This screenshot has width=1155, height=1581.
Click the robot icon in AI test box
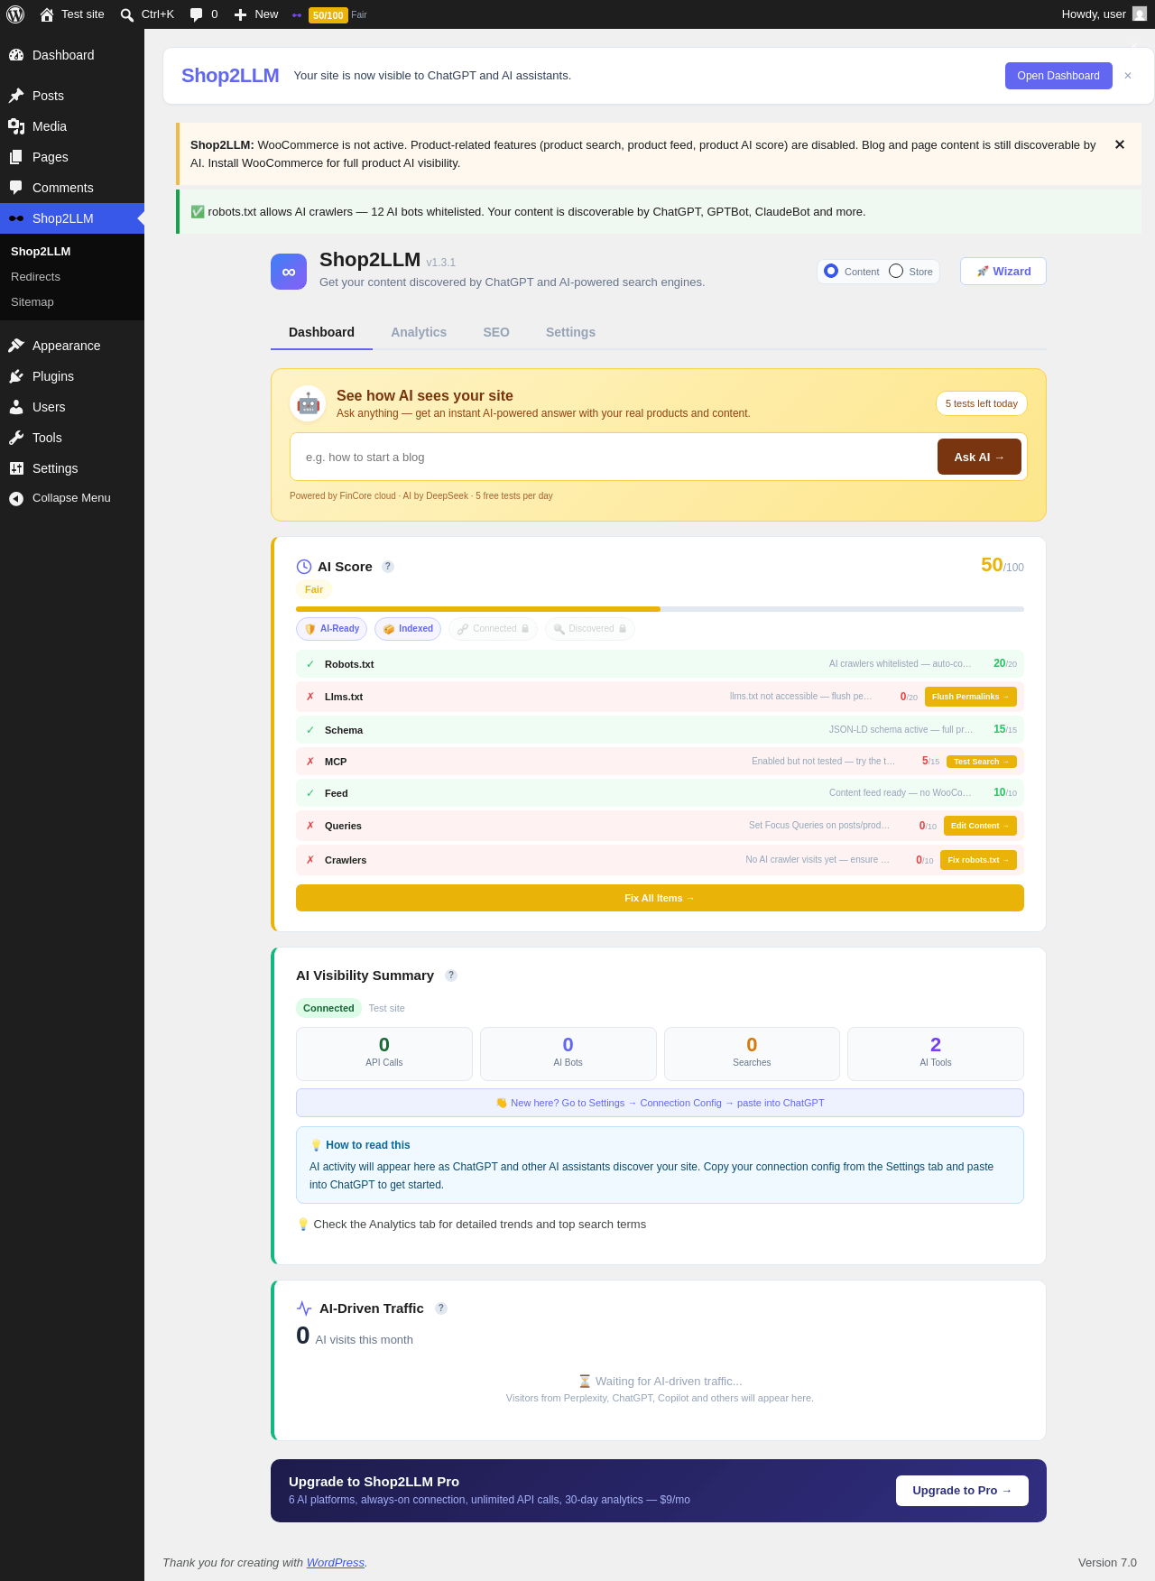tap(308, 403)
